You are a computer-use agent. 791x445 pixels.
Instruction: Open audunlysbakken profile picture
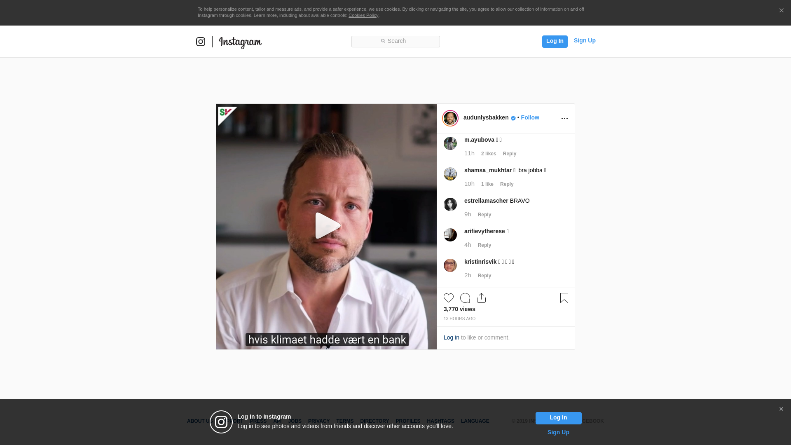coord(450,118)
